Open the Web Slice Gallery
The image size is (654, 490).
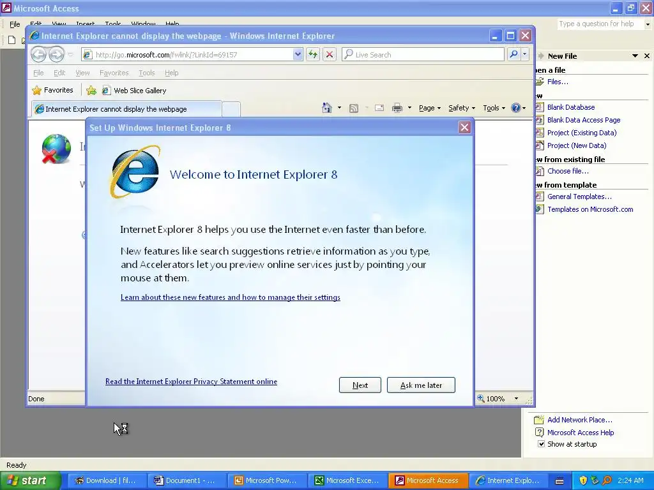tap(134, 91)
